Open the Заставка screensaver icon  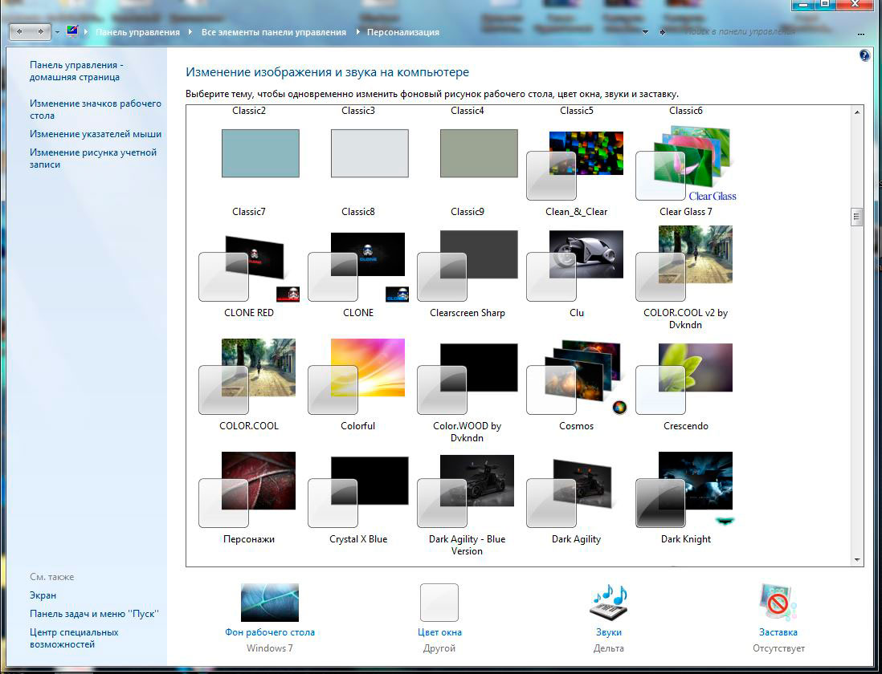(778, 603)
